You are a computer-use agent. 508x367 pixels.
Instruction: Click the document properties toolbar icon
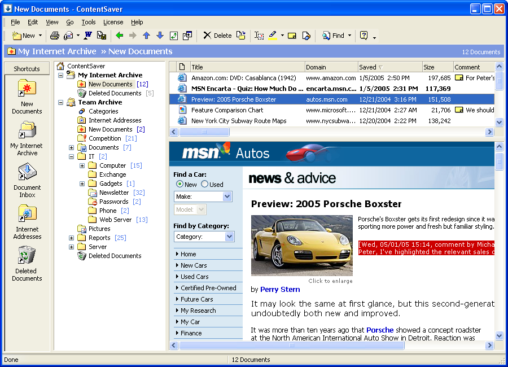point(306,36)
